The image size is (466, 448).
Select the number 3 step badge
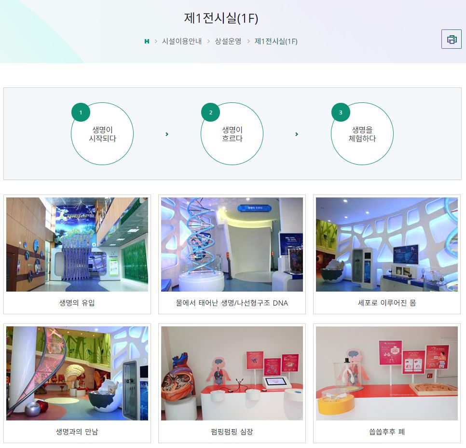click(x=341, y=112)
